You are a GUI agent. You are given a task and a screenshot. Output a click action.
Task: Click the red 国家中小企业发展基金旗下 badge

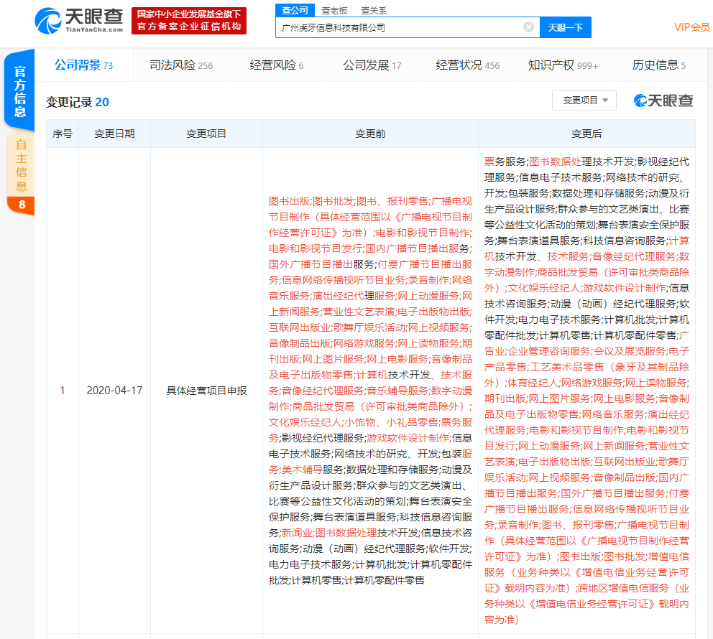point(189,19)
